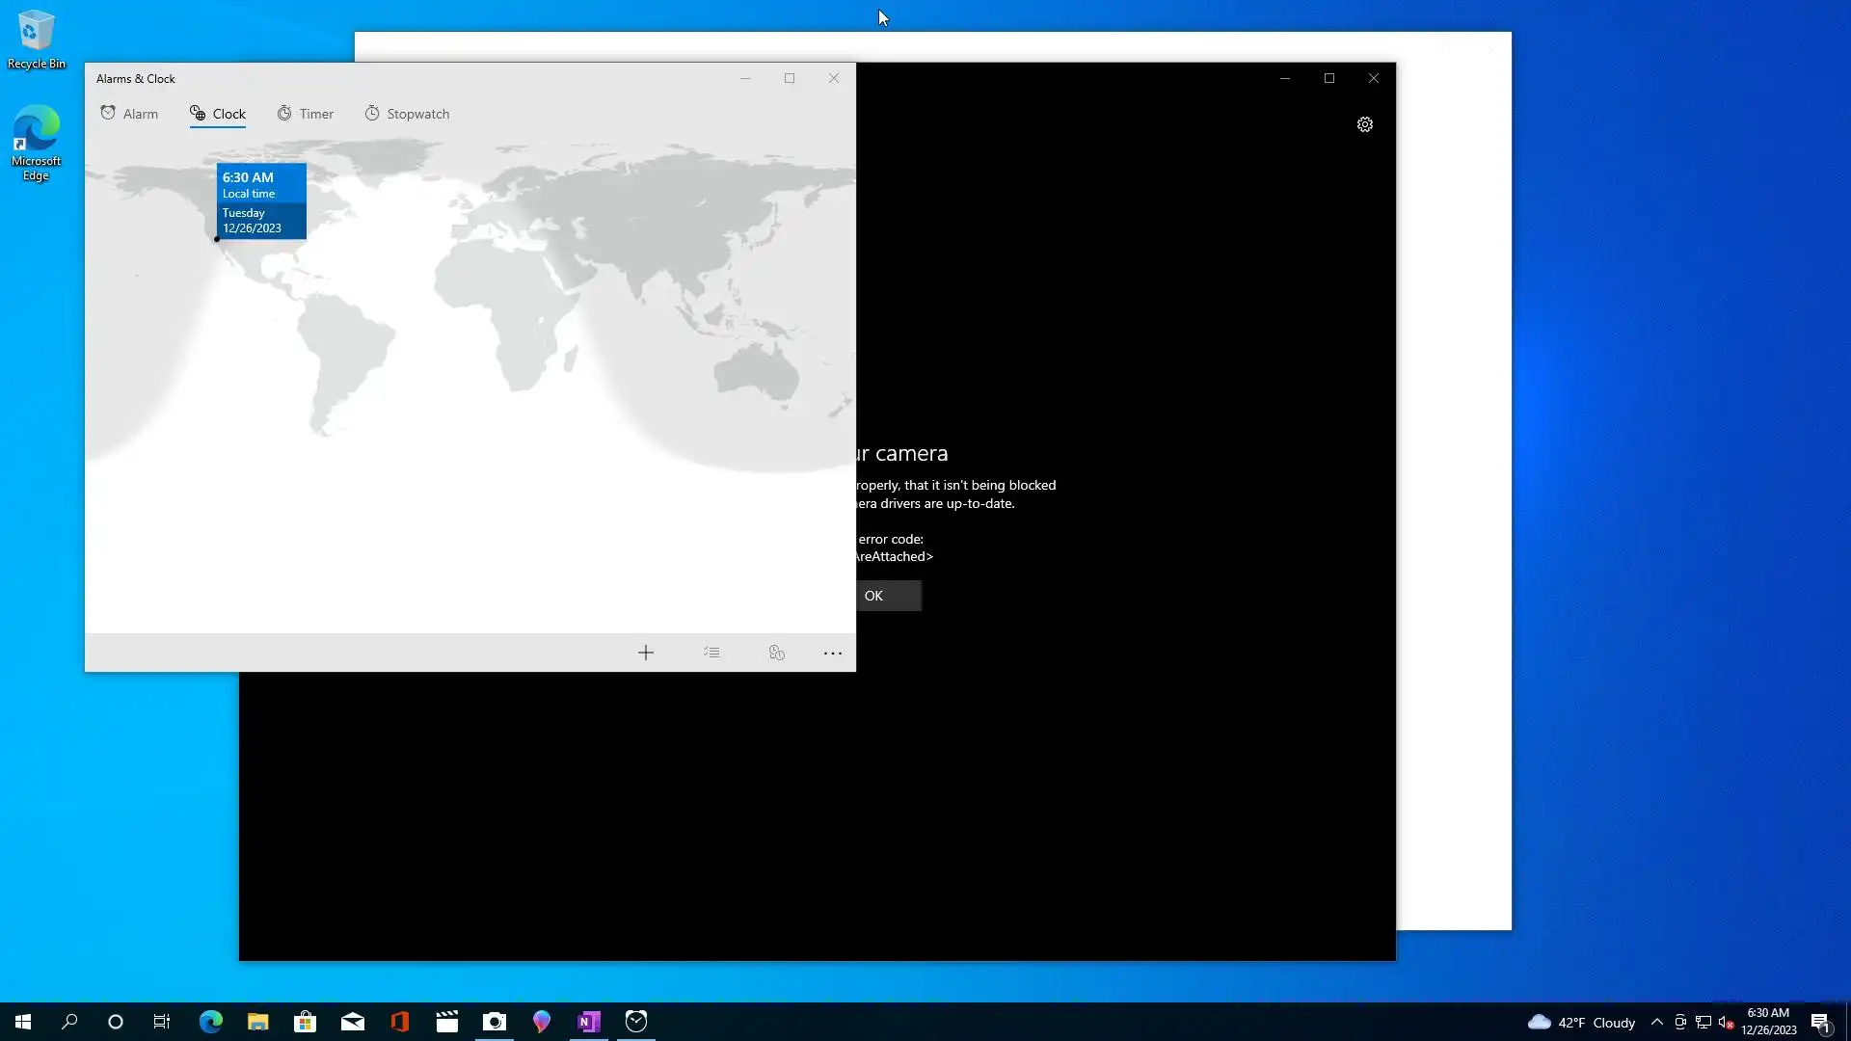
Task: Show hidden system tray icons
Action: click(x=1657, y=1022)
